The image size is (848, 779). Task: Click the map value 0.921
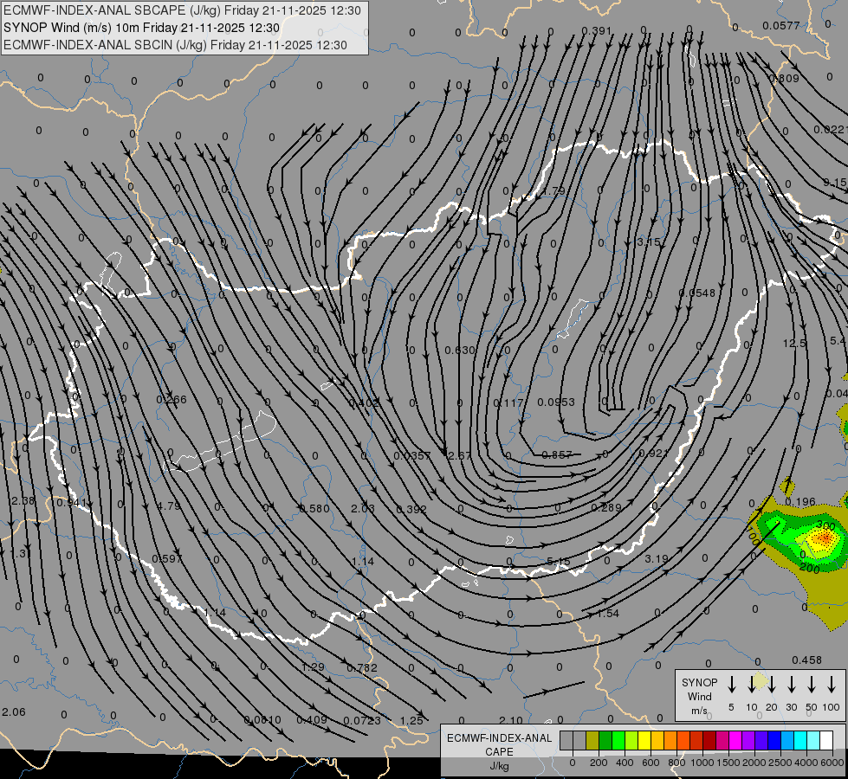[x=654, y=453]
